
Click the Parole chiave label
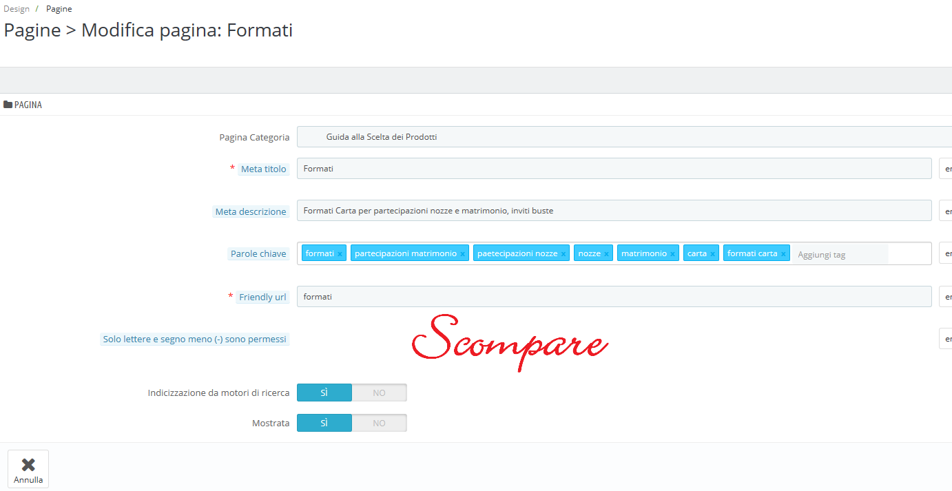coord(258,254)
